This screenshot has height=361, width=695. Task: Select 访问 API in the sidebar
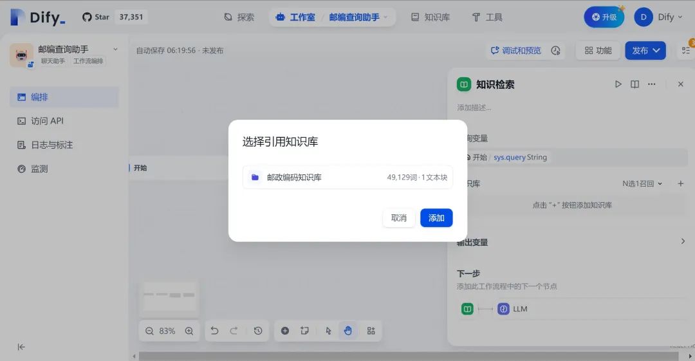[x=64, y=120]
